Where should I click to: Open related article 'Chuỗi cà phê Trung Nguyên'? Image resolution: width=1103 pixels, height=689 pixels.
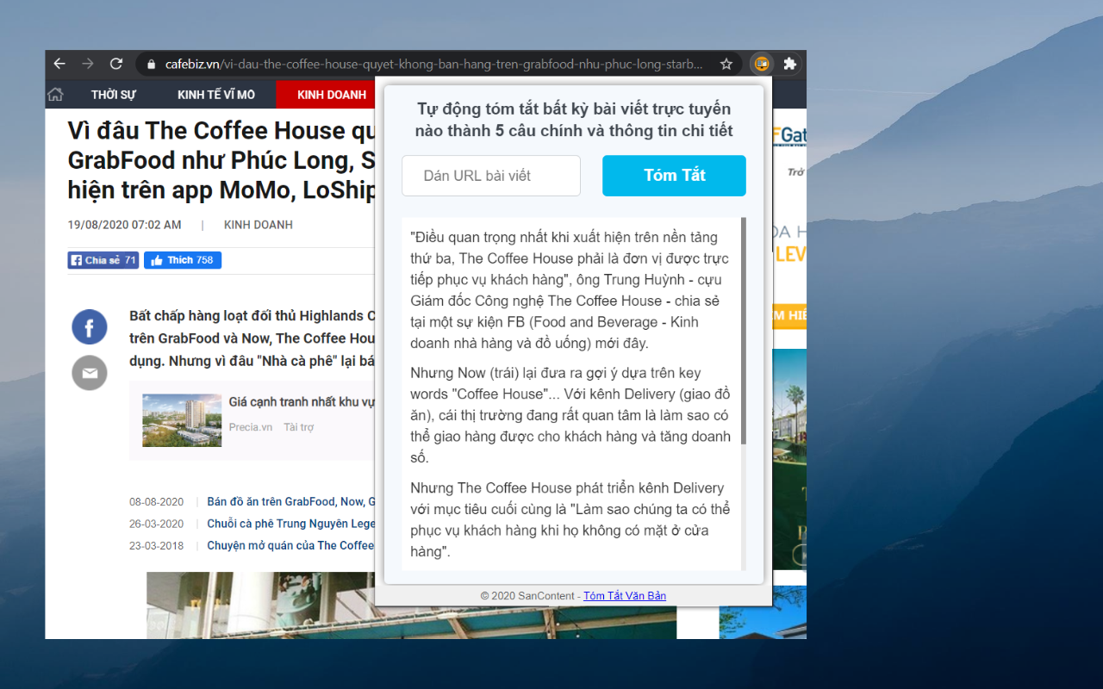pyautogui.click(x=292, y=524)
